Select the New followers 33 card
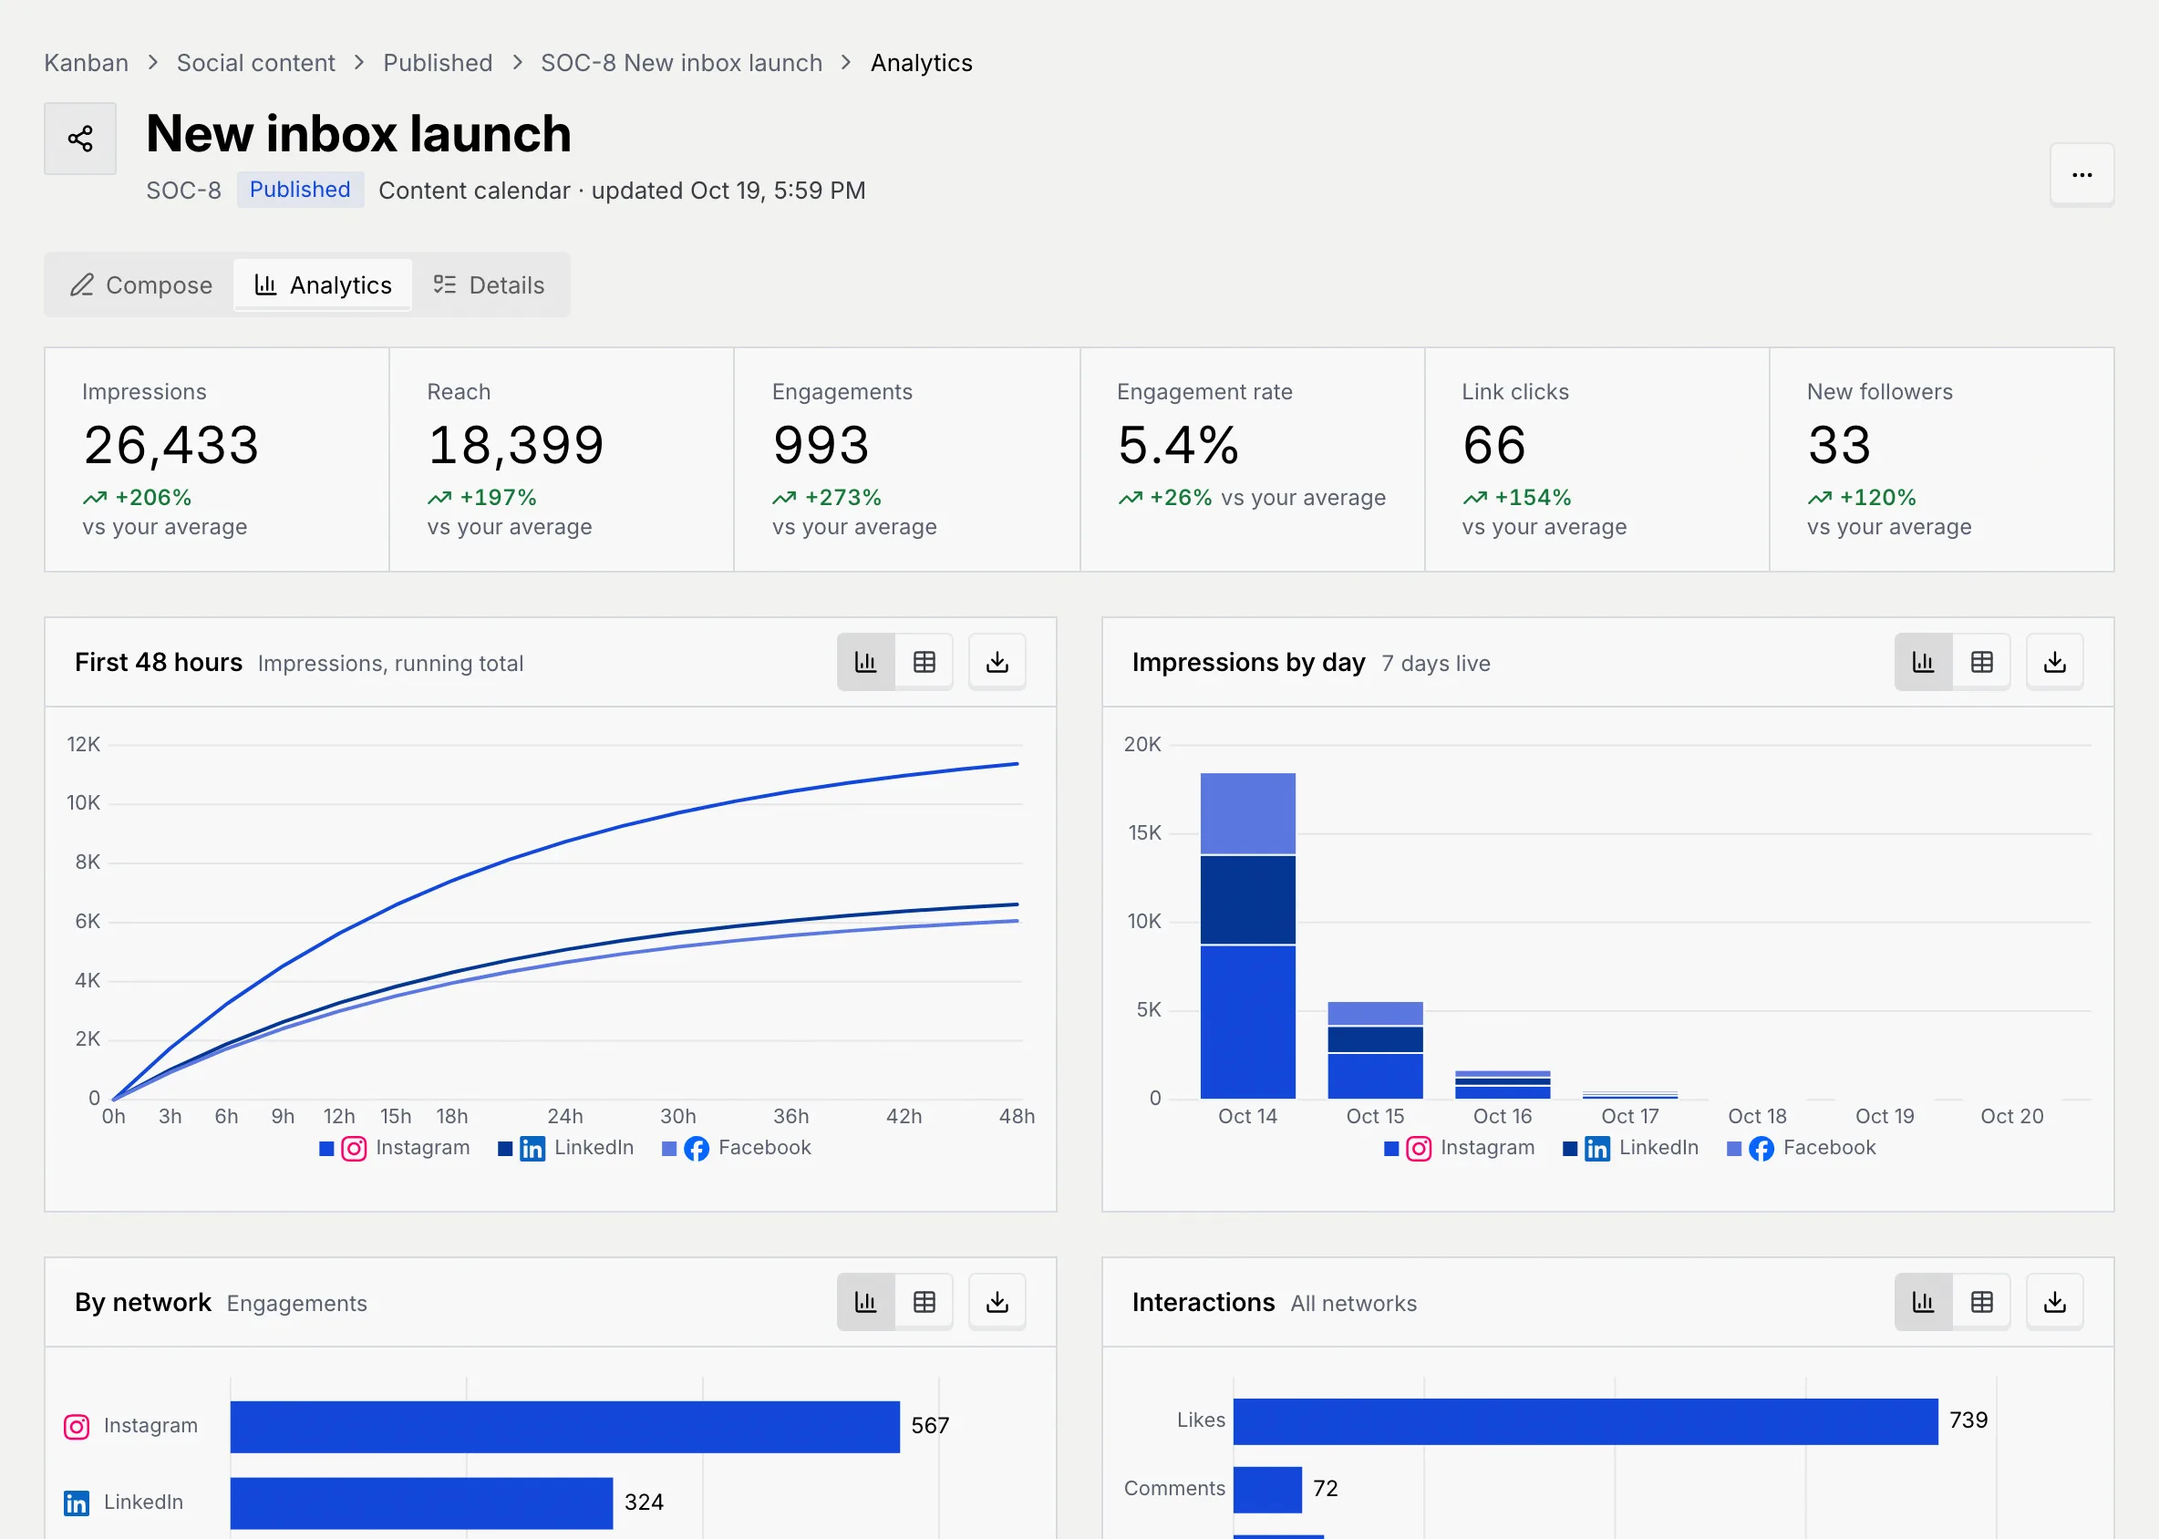The height and width of the screenshot is (1539, 2159). click(1942, 460)
